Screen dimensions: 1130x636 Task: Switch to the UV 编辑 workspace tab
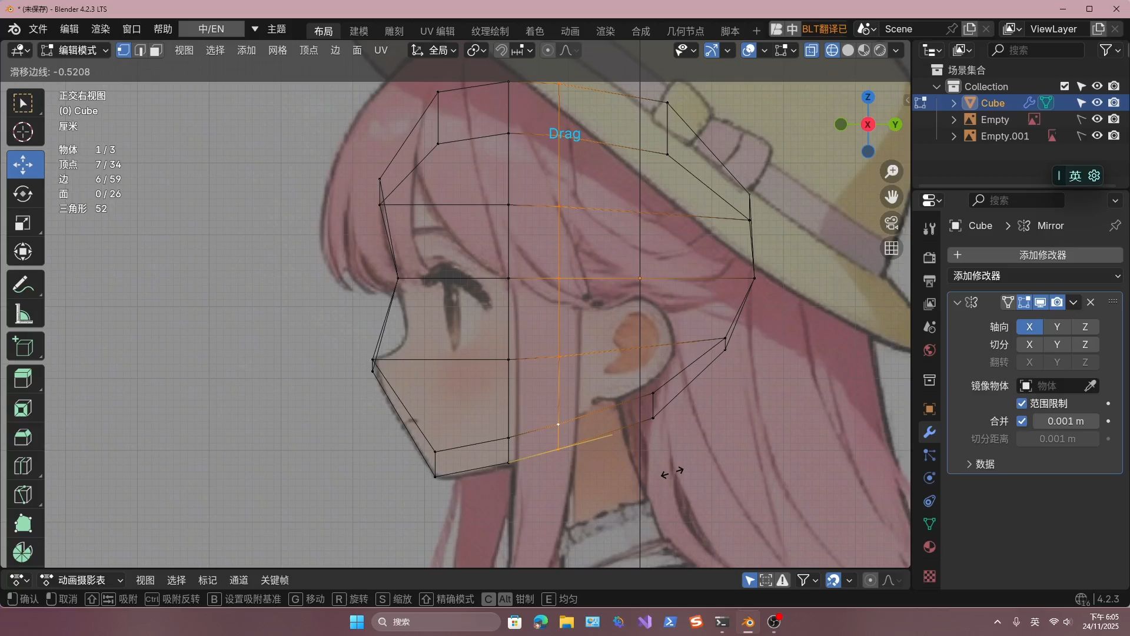tap(437, 31)
